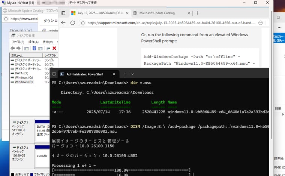Sort by the レイアウト column header
Image resolution: width=285 pixels, height=176 pixels.
[x=50, y=55]
